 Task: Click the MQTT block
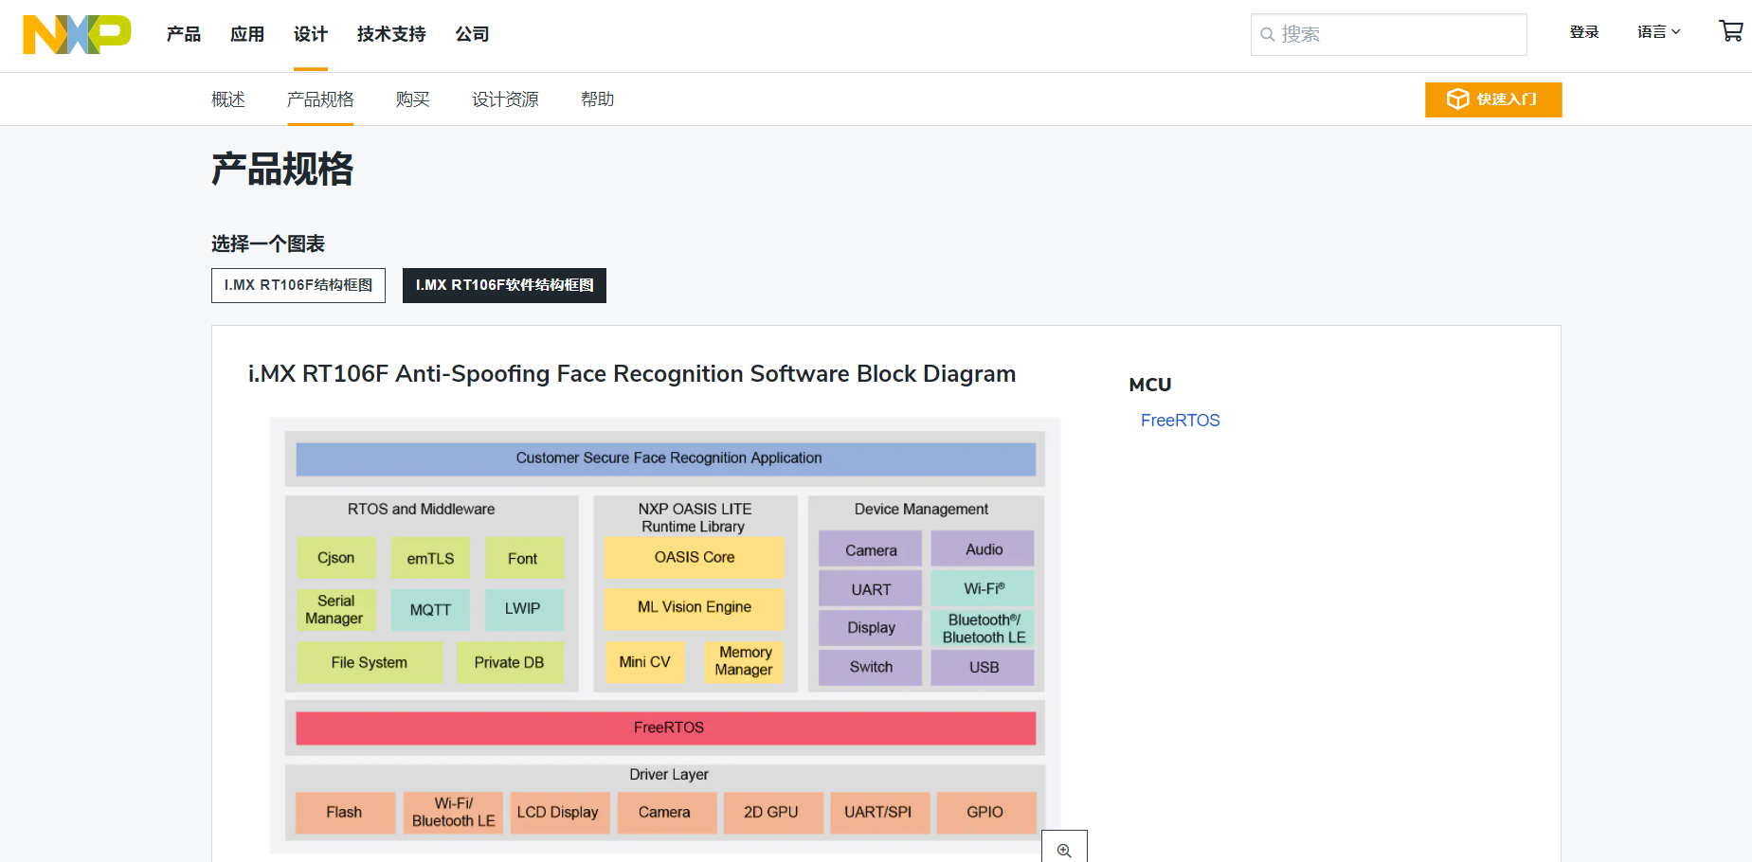430,610
